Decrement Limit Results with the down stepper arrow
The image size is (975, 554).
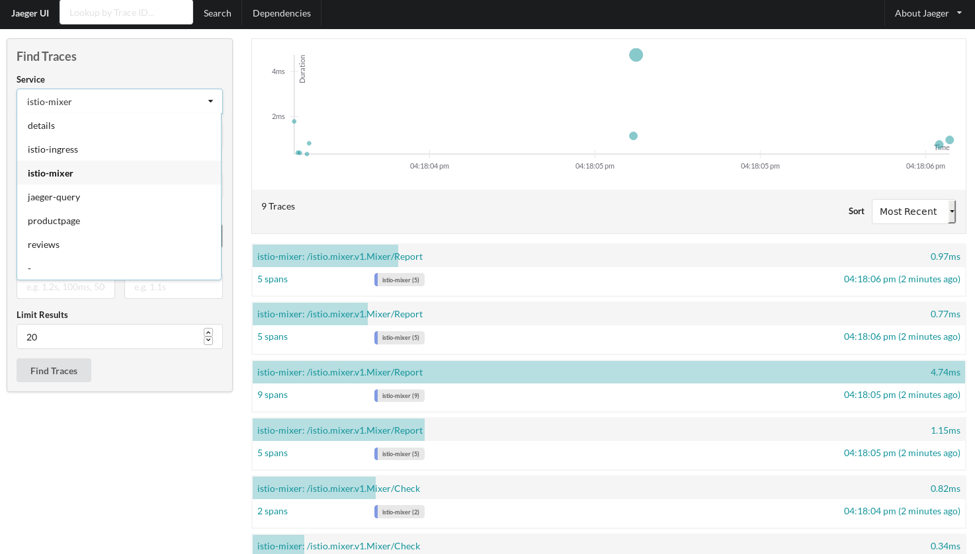208,340
